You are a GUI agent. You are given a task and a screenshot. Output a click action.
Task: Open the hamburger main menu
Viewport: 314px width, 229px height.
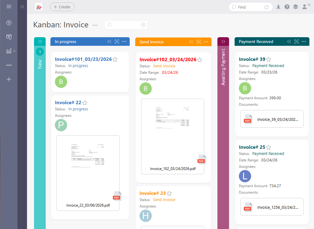[9, 6]
